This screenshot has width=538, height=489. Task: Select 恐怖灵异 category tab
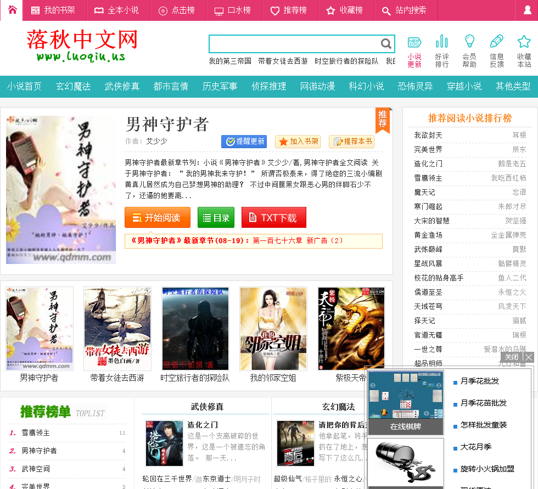coord(415,86)
